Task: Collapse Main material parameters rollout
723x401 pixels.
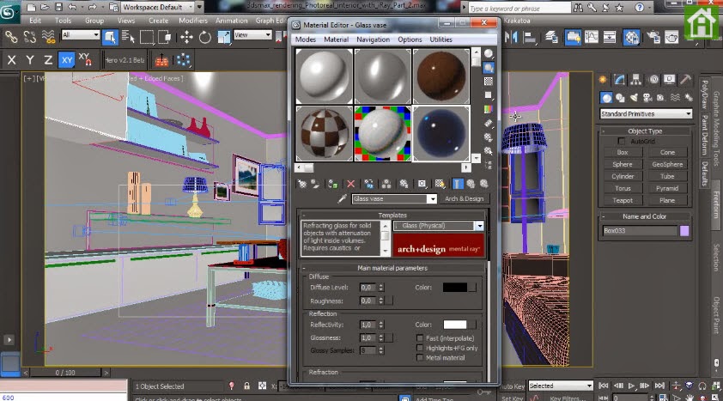Action: click(392, 268)
